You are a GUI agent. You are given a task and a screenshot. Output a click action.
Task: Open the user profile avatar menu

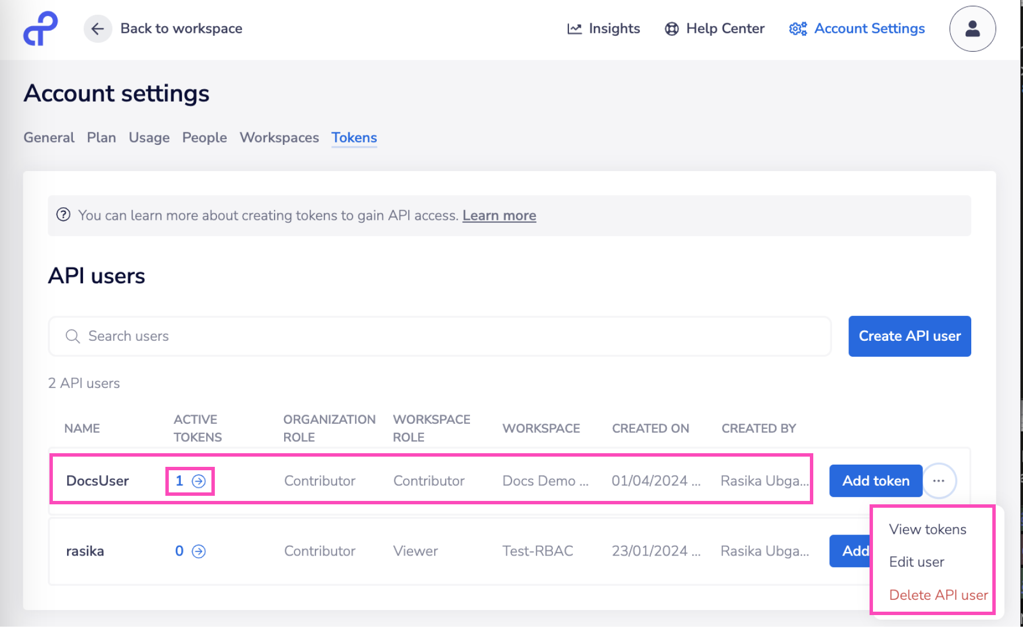point(972,28)
